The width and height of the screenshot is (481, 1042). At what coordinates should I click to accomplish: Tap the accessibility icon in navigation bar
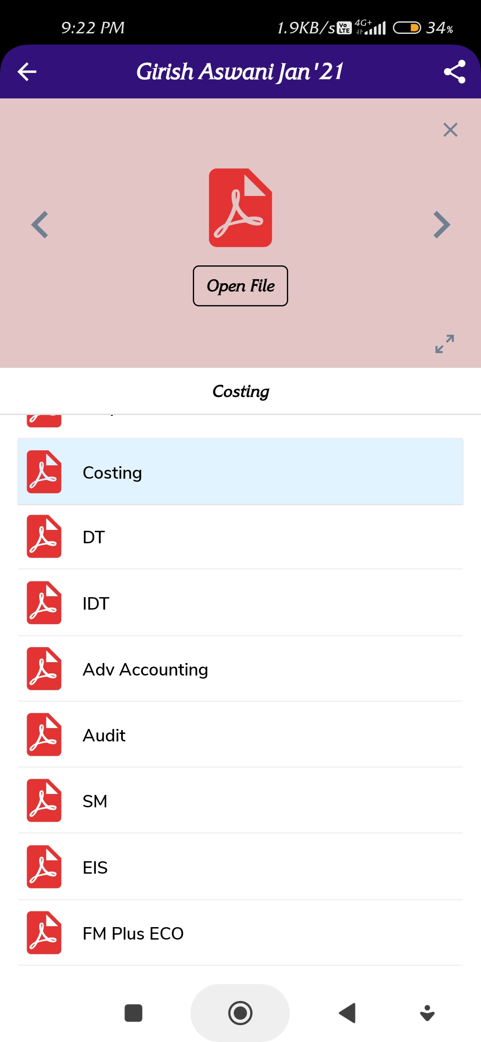427,1013
